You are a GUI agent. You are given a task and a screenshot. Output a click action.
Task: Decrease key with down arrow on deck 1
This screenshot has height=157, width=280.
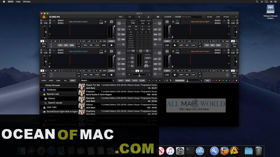[x=50, y=23]
